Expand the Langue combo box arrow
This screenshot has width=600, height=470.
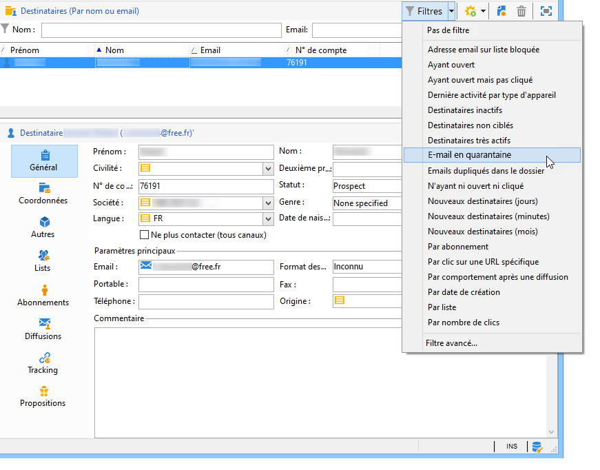268,219
